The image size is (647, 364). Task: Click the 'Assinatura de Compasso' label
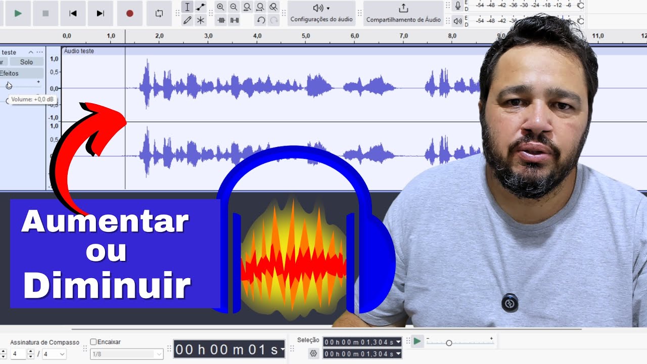[45, 342]
